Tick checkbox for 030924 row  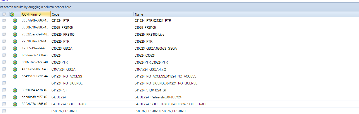(x=4, y=55)
